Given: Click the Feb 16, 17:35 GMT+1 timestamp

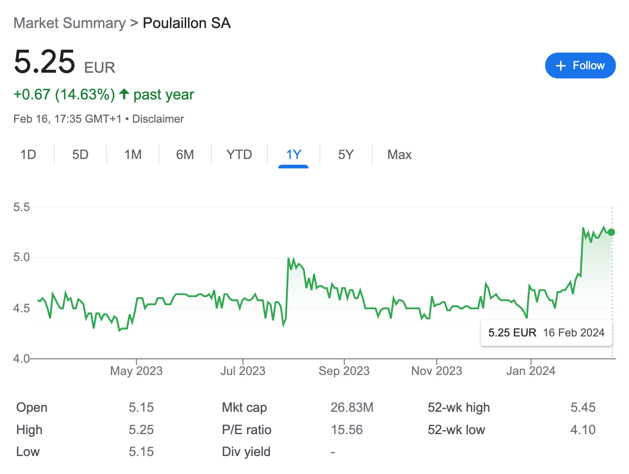Looking at the screenshot, I should point(67,119).
